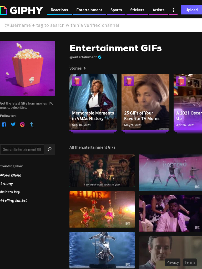Click the Entertainment GIFs heading
Viewport: 202px width, 269px height.
116,48
